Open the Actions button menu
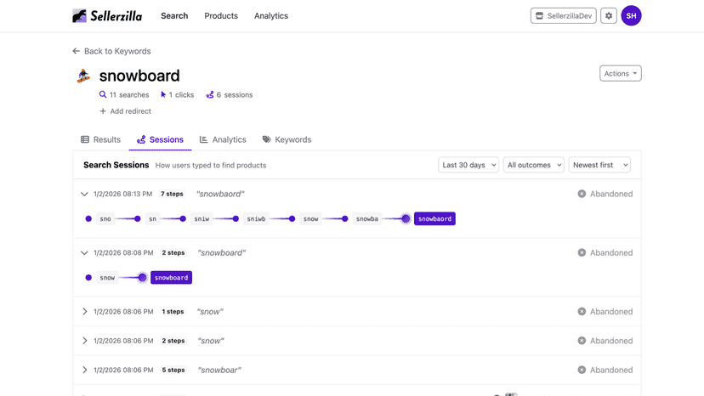Image resolution: width=704 pixels, height=396 pixels. pyautogui.click(x=620, y=74)
